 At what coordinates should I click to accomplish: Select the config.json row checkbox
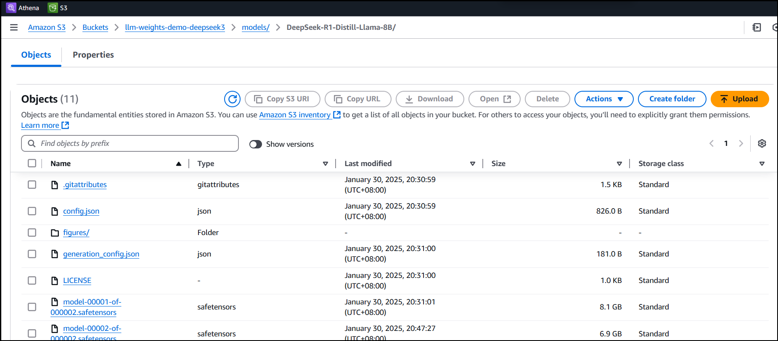(x=32, y=211)
